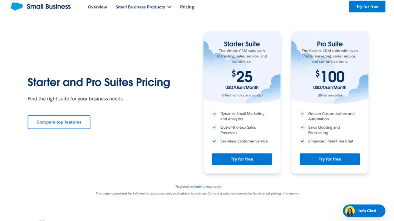The width and height of the screenshot is (394, 221).
Task: Expand the Small Business Products dropdown chevron
Action: (169, 7)
